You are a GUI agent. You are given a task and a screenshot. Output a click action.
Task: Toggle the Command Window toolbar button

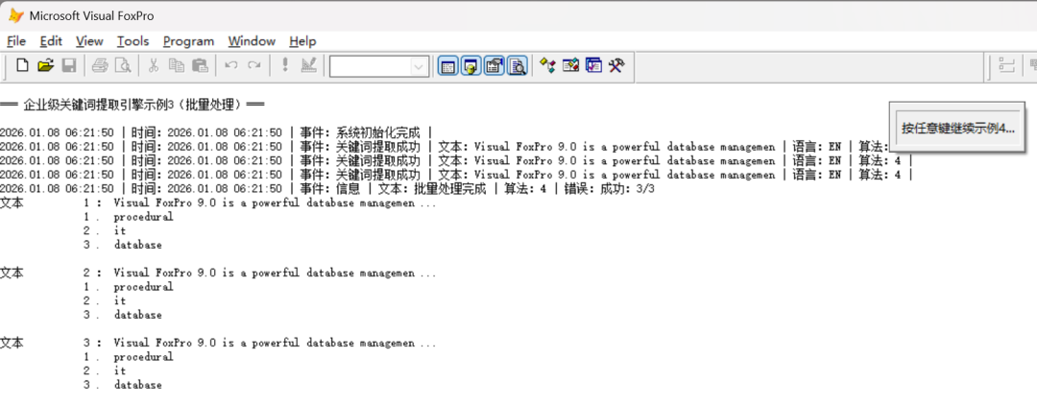tap(447, 66)
